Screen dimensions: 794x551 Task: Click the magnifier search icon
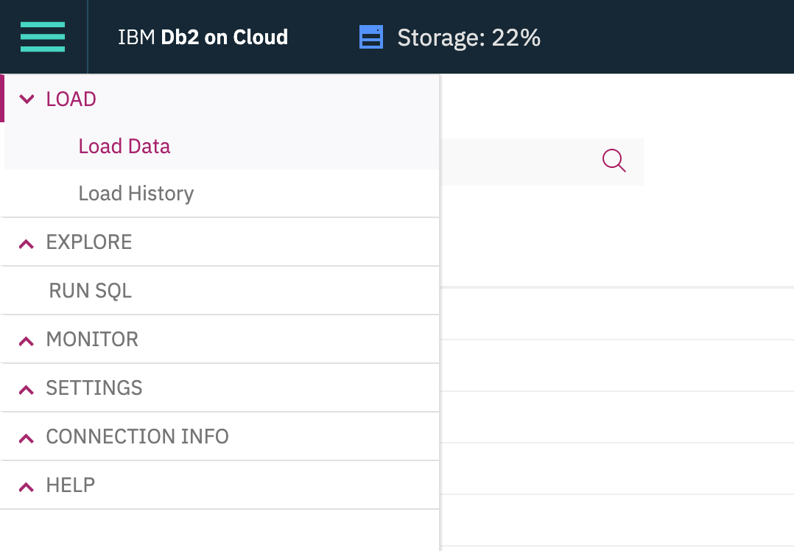(614, 160)
